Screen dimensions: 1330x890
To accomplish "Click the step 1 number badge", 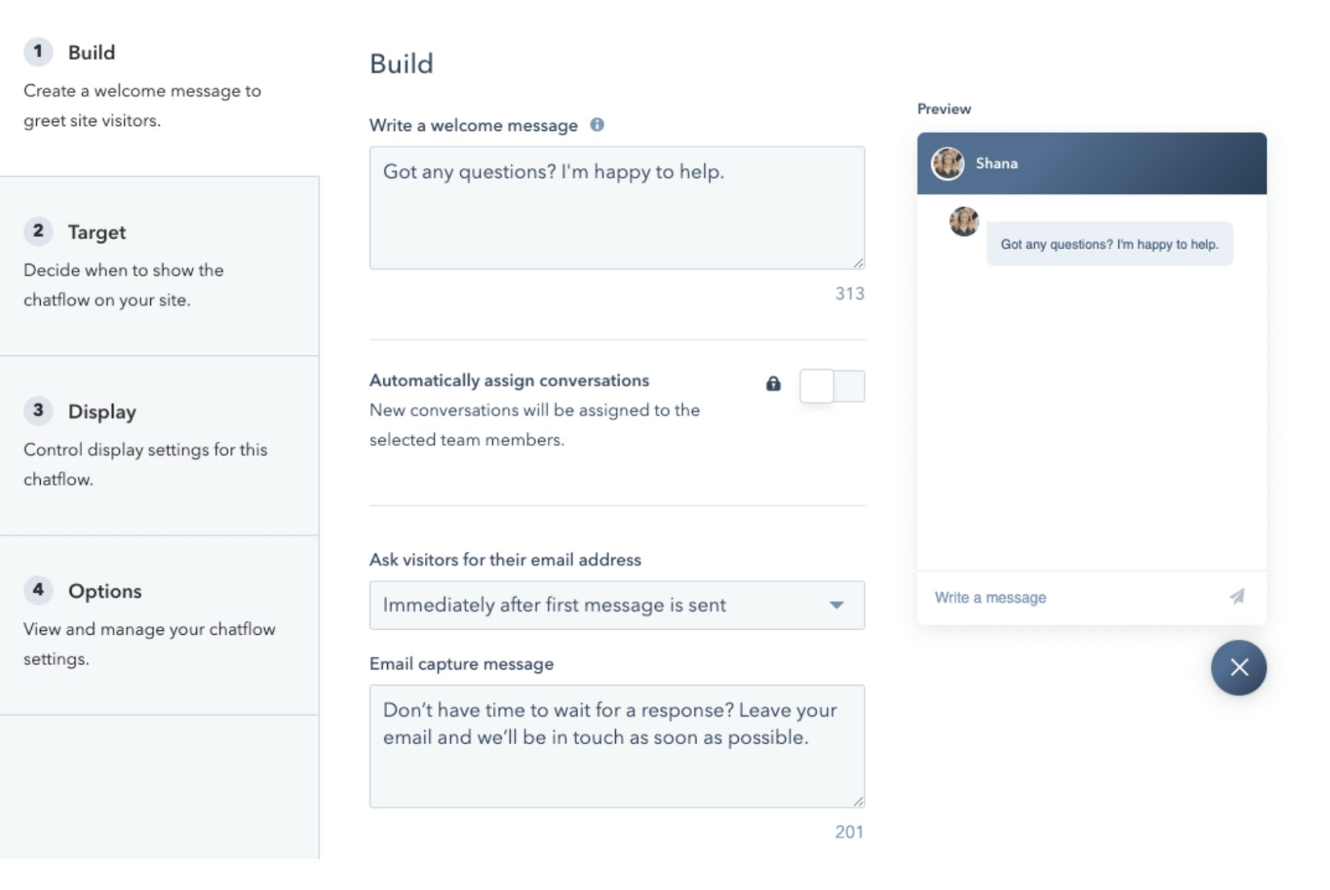I will [38, 52].
